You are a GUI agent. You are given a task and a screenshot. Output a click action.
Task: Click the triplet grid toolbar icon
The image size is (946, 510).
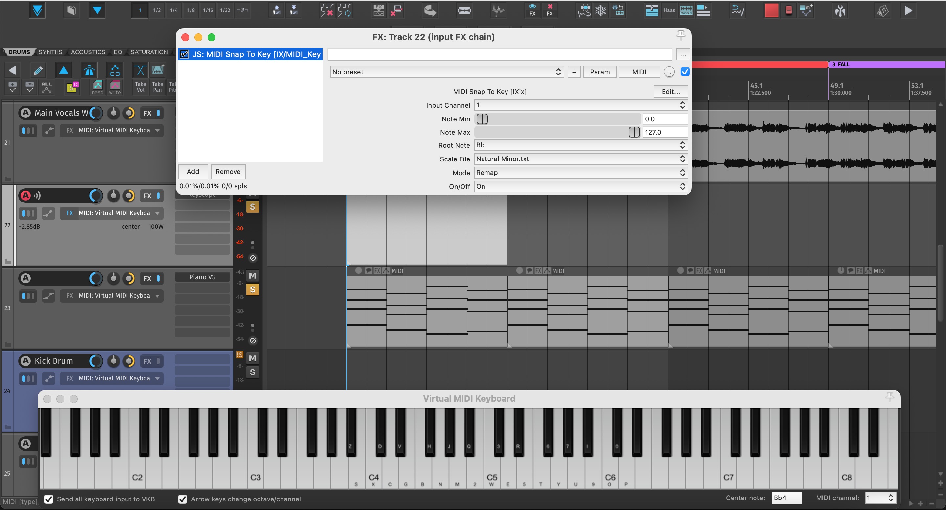[242, 10]
